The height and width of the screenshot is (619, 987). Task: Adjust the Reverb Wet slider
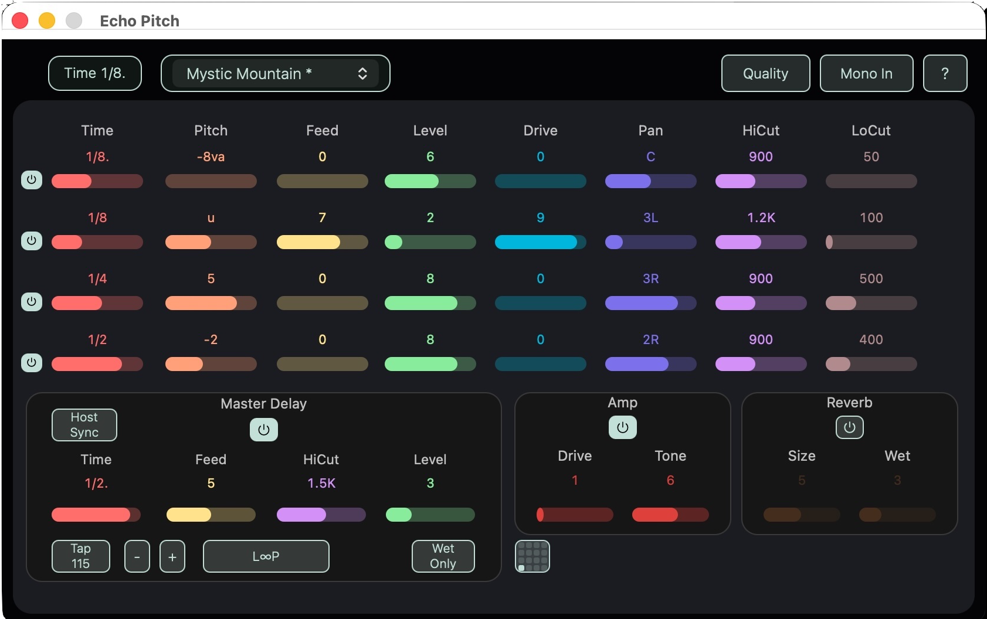[x=897, y=515]
